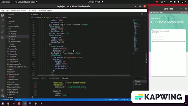188x106 pixels.
Task: Open the Search view in activity bar
Action: tap(2, 20)
